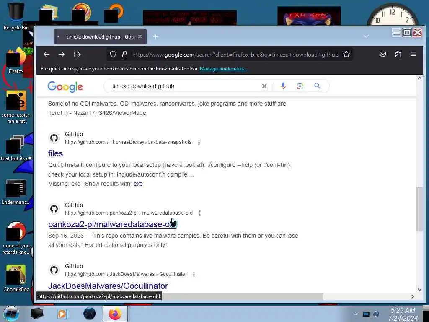Screen dimensions: 429x322
Task: Open tracking protection shield icon
Action: click(x=113, y=54)
